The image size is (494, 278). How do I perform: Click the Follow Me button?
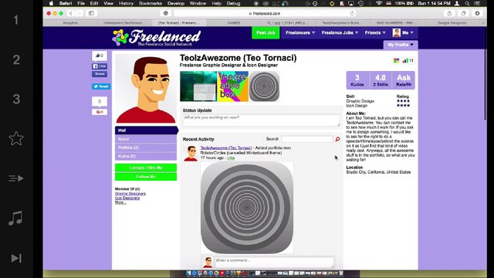point(146,177)
